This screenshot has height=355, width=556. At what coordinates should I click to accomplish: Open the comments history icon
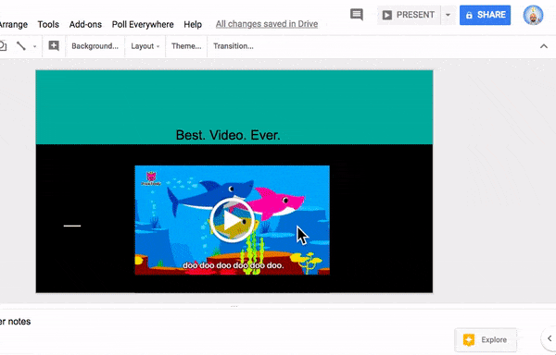pos(357,15)
